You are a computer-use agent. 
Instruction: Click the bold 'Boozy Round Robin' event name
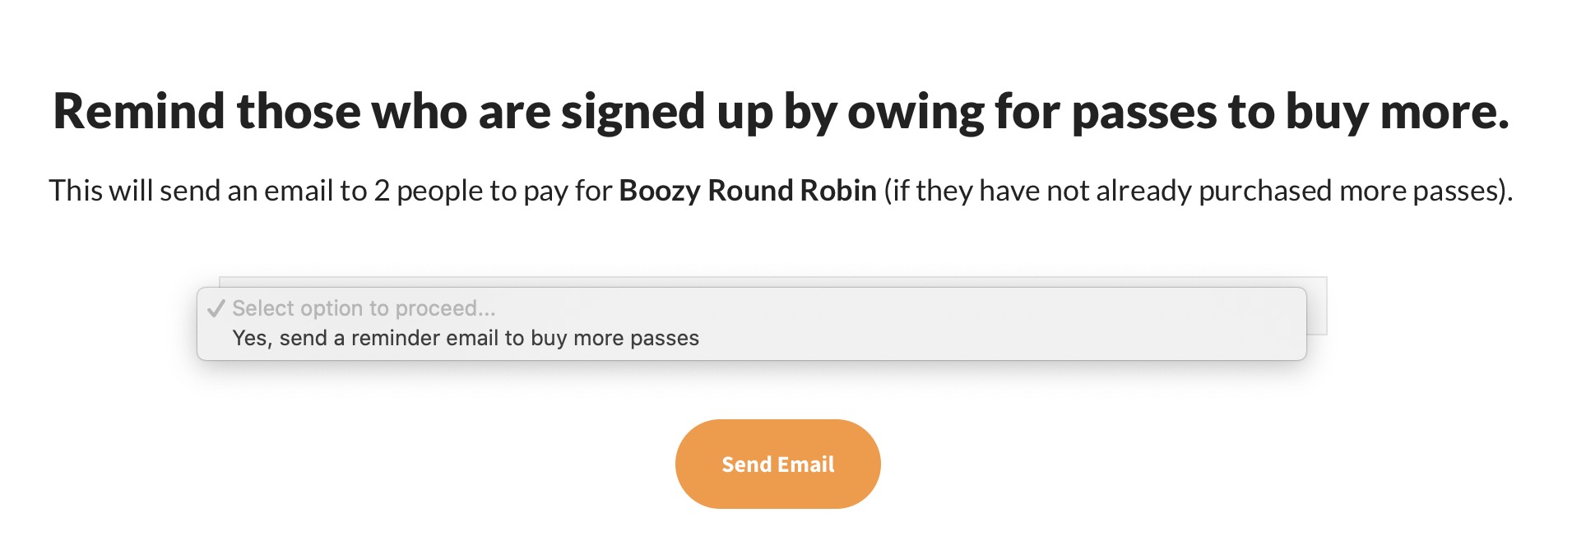pyautogui.click(x=747, y=191)
